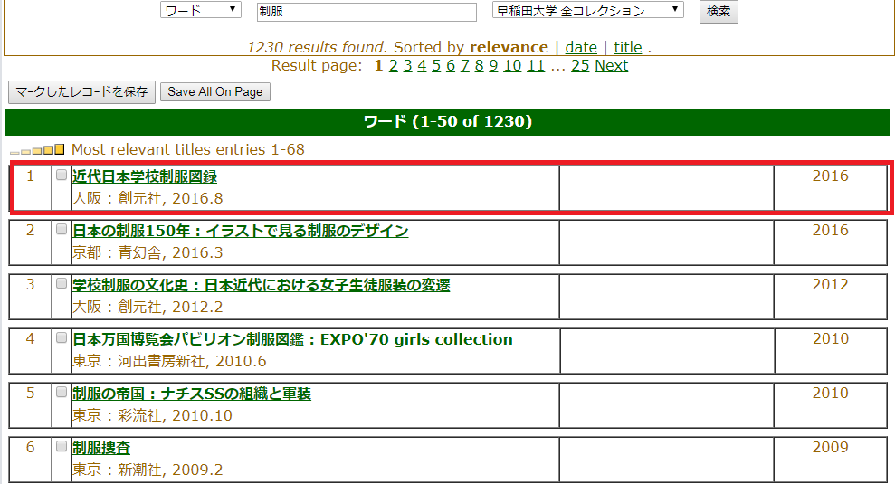The image size is (895, 484).
Task: Open 制服の帝国 book entry
Action: (191, 394)
